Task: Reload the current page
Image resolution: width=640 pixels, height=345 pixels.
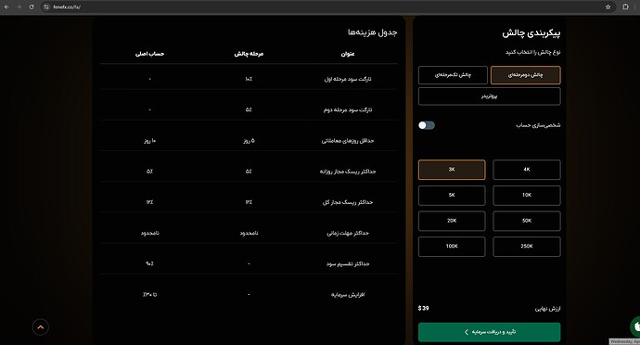Action: tap(32, 6)
